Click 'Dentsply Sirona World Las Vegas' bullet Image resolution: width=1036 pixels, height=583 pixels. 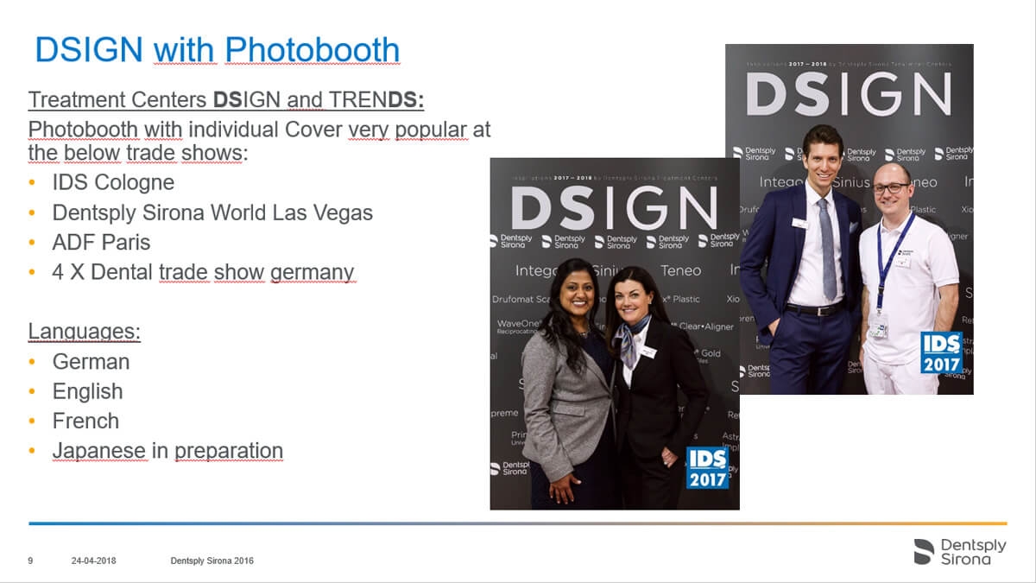[212, 212]
